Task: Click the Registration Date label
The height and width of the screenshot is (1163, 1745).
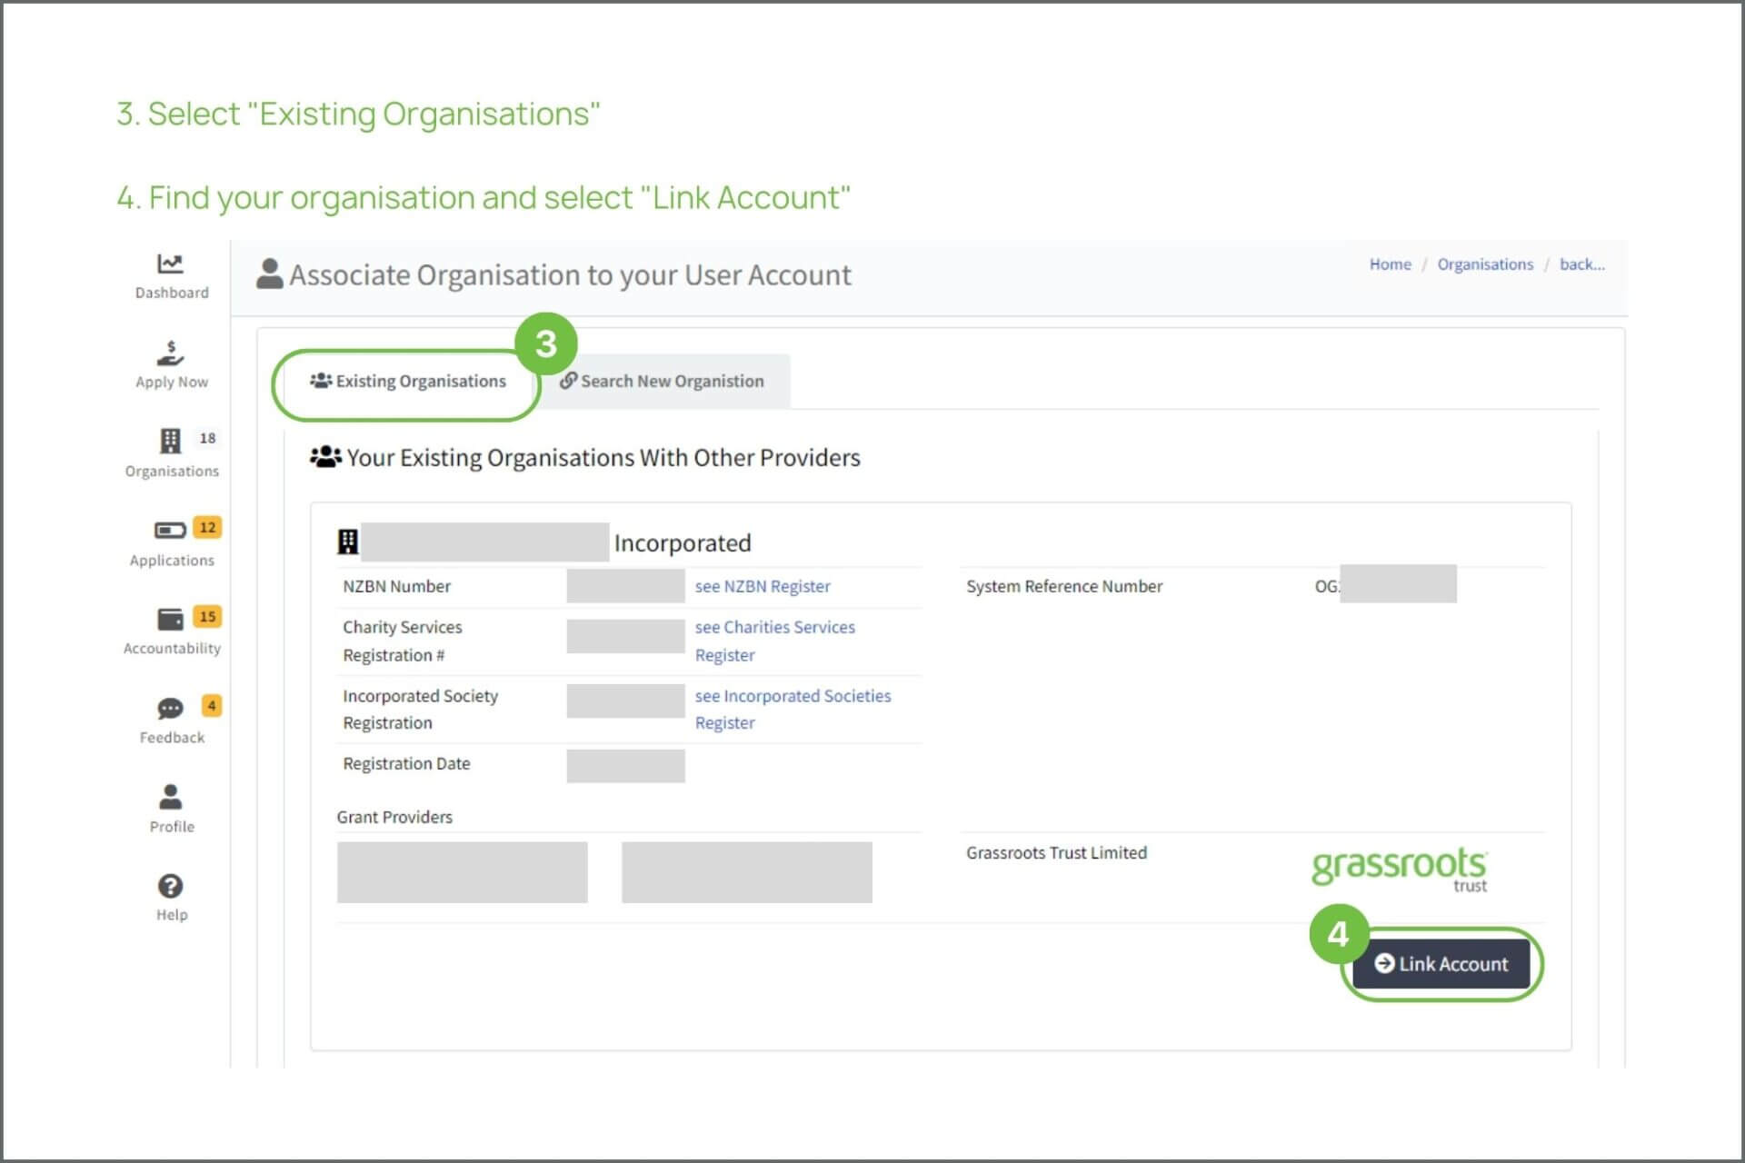Action: point(406,764)
